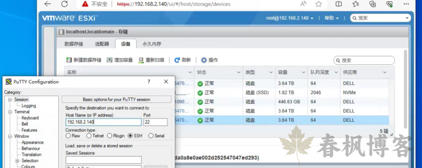The image size is (422, 168).
Task: Click status icon of 446.63 GB disk
Action: 200,102
